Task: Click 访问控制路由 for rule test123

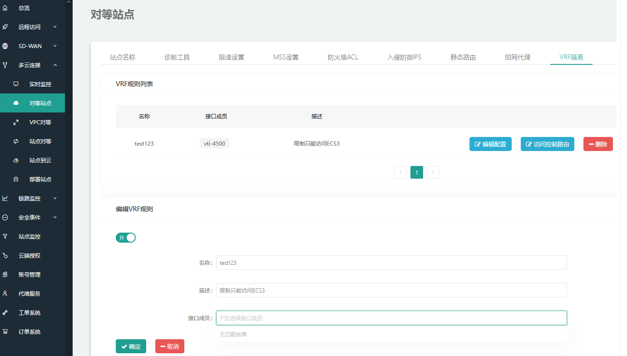Action: 548,144
